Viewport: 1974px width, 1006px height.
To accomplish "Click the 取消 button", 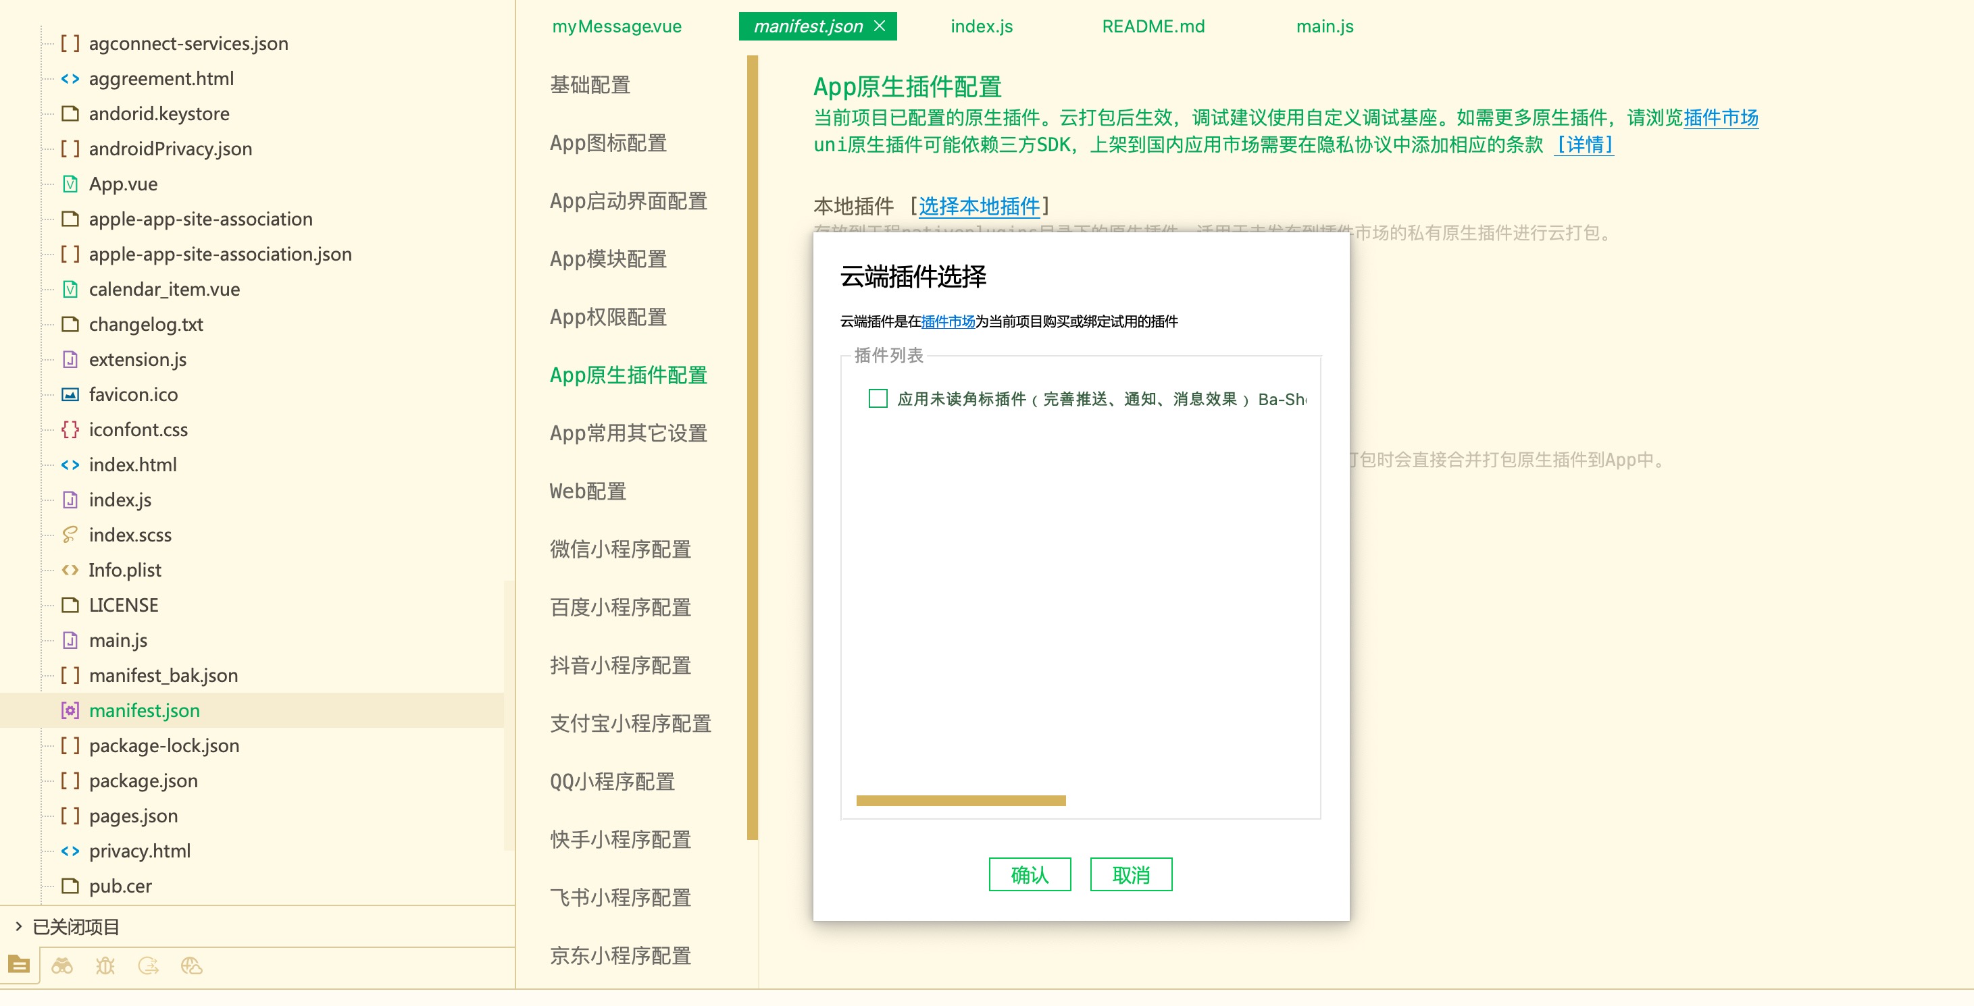I will pos(1130,874).
